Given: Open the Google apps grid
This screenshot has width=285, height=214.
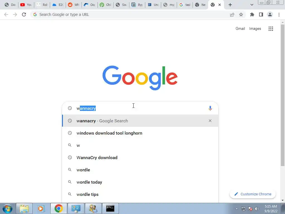Looking at the screenshot, I should point(271,29).
